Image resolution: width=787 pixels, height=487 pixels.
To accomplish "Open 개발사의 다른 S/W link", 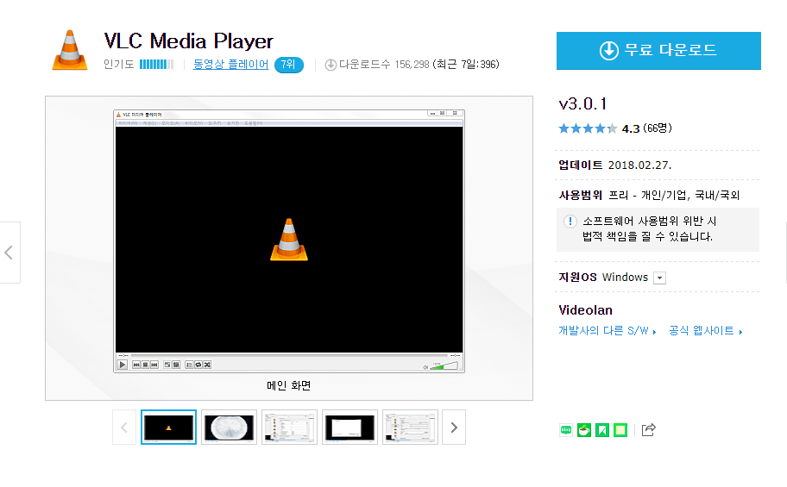I will click(607, 330).
